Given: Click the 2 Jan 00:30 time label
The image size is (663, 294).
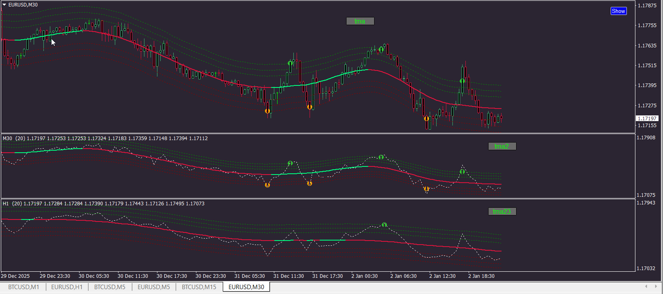Looking at the screenshot, I should click(364, 276).
